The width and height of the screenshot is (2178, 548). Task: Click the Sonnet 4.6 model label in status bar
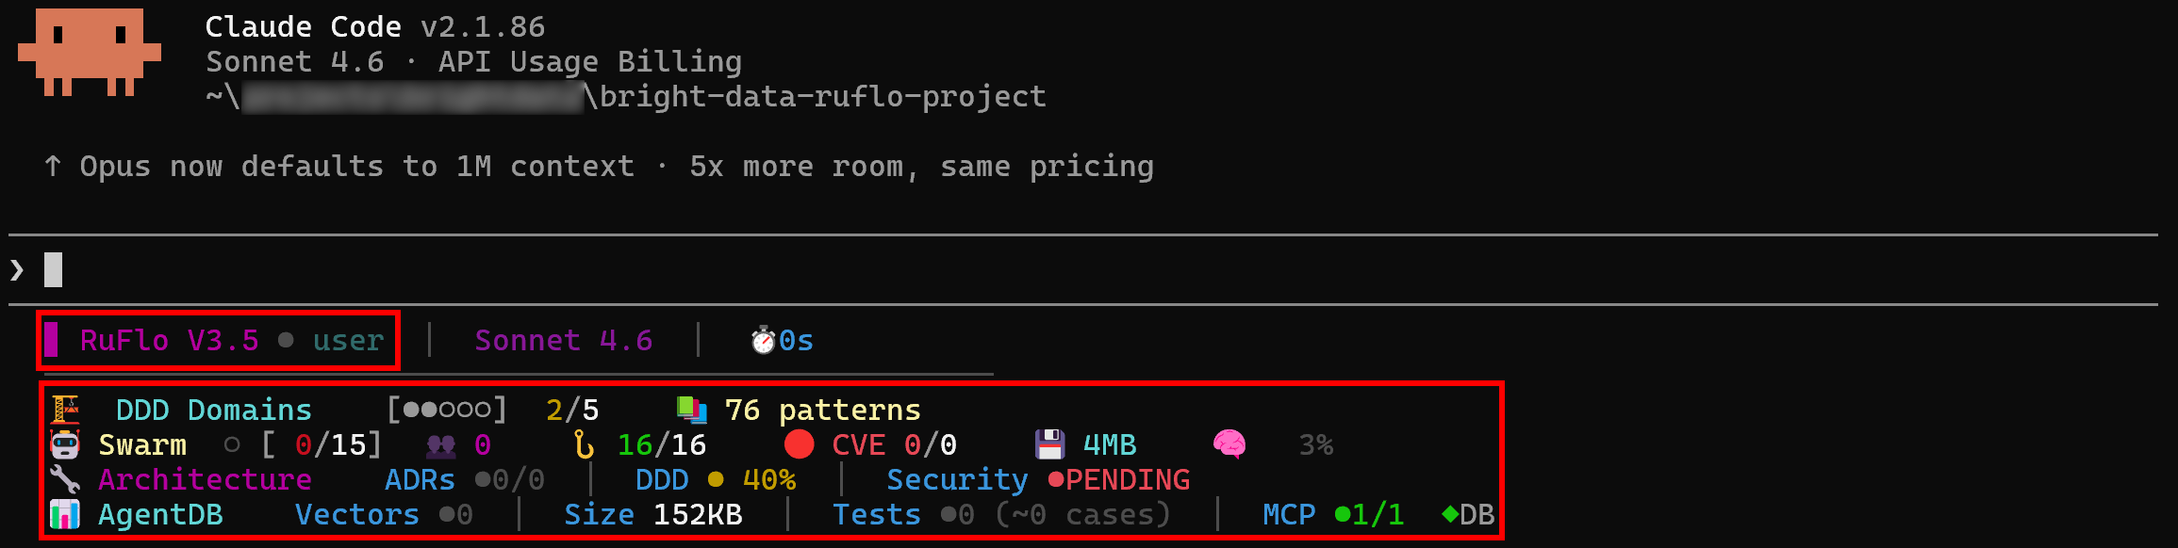563,341
